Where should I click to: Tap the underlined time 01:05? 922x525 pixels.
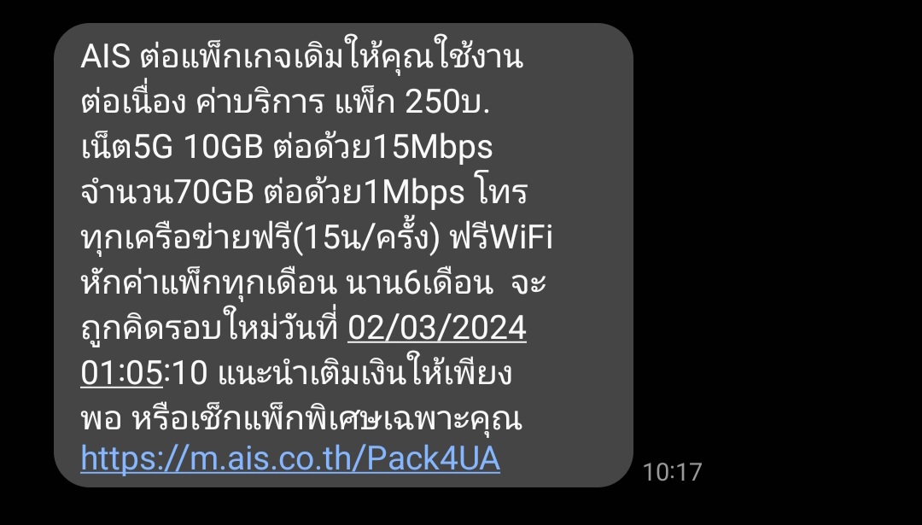(122, 373)
